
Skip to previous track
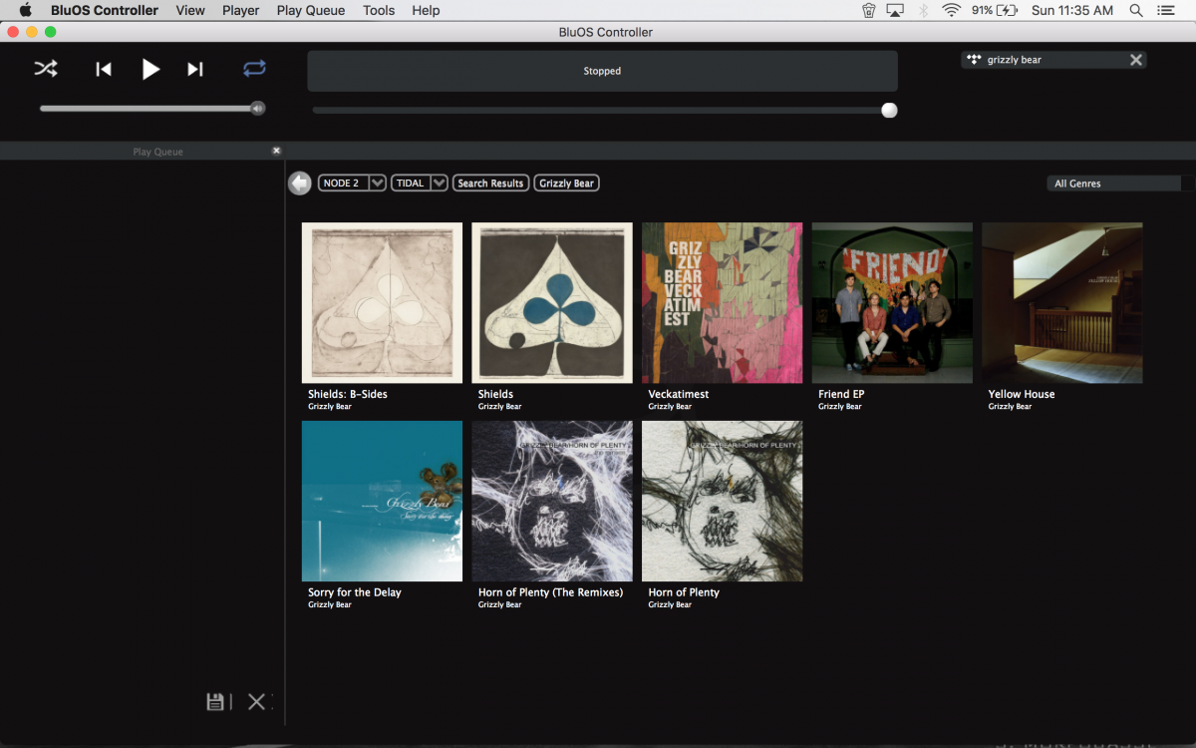104,69
